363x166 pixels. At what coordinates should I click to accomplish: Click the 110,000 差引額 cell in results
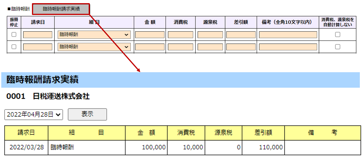[x=263, y=148]
